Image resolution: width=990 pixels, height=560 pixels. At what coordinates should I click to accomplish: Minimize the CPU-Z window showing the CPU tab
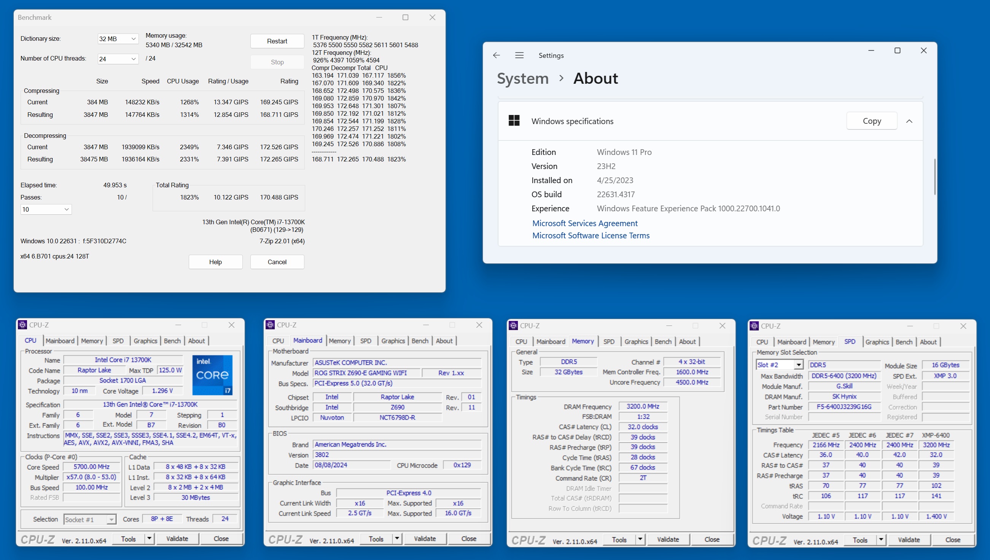[178, 325]
